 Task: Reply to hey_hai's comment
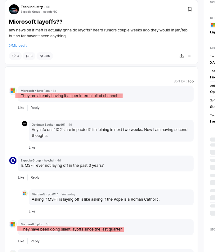[x=35, y=177]
